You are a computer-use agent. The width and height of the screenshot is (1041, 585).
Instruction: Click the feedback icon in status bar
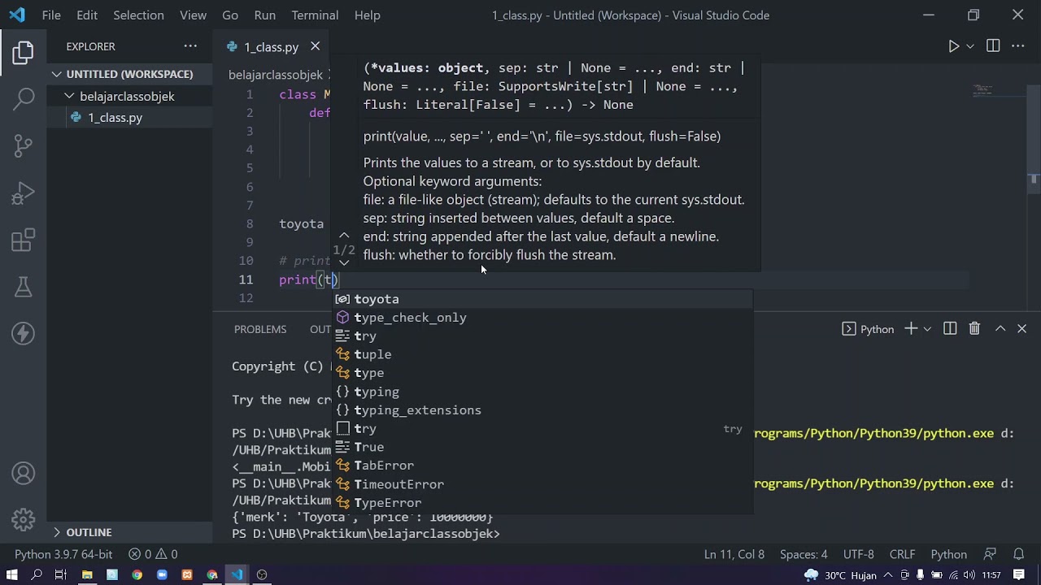990,554
